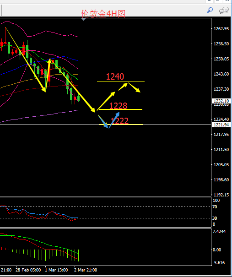
Task: Select the yellow down arrow right of 1240
Action: pos(134,87)
